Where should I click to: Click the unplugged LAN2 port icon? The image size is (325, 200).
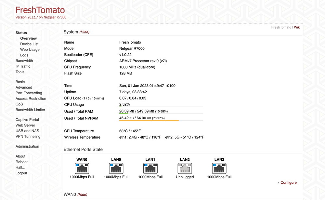coord(185,168)
